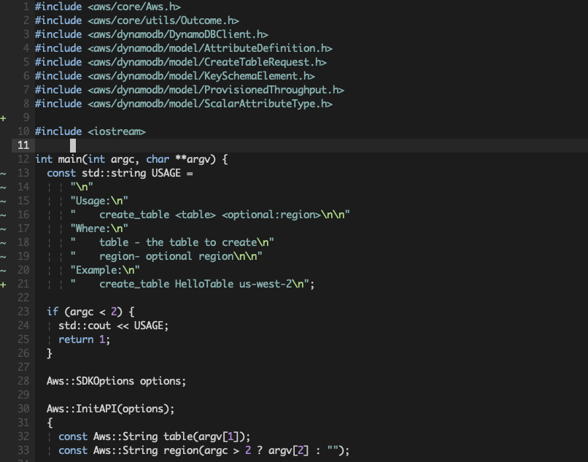This screenshot has width=588, height=462.
Task: Click the text "<aws/core/utils/Outcome.h>"
Action: (163, 20)
